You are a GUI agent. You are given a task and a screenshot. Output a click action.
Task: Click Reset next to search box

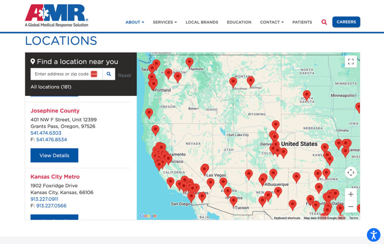pos(124,75)
